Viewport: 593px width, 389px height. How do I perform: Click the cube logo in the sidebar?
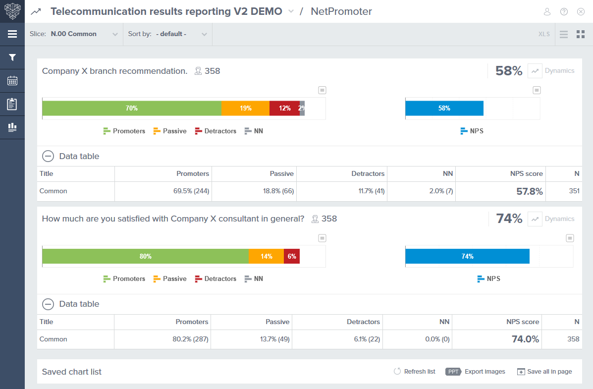pos(12,11)
